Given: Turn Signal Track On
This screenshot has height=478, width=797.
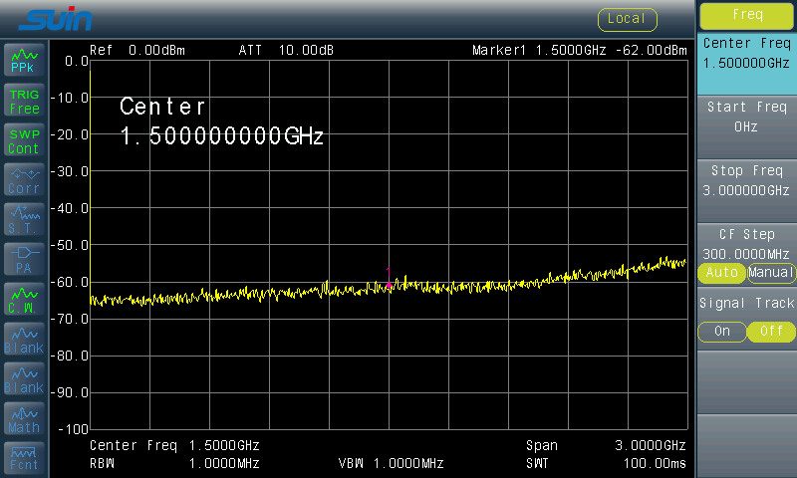Looking at the screenshot, I should (721, 332).
